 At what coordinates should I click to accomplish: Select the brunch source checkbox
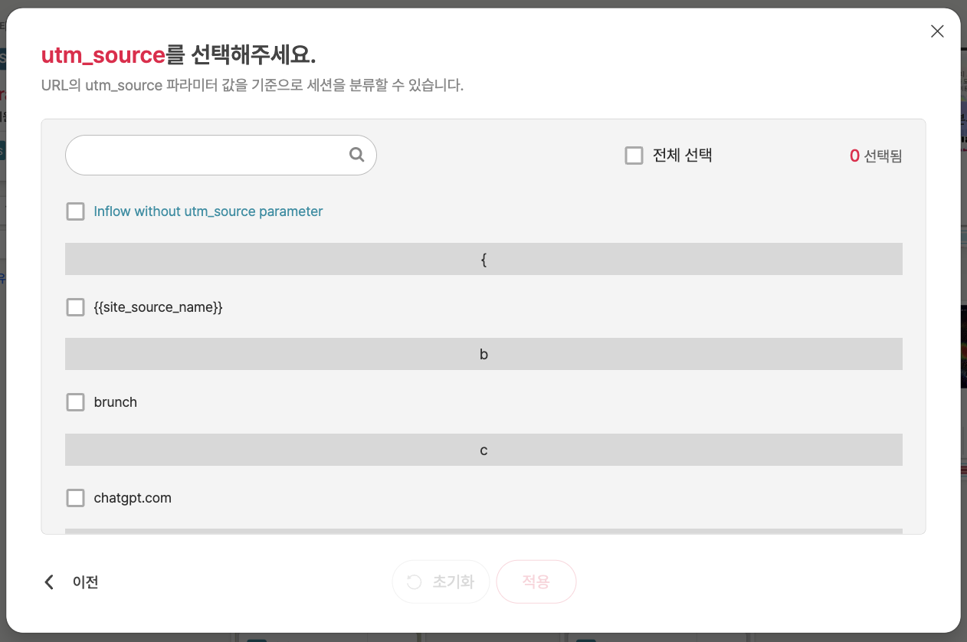click(75, 401)
